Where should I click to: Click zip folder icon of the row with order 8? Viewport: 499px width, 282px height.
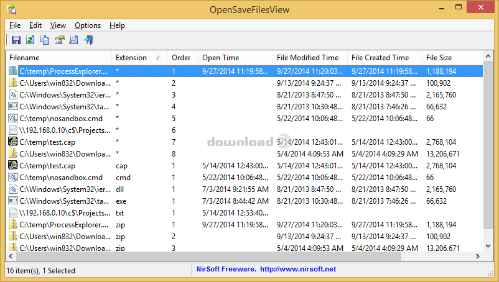[12, 153]
